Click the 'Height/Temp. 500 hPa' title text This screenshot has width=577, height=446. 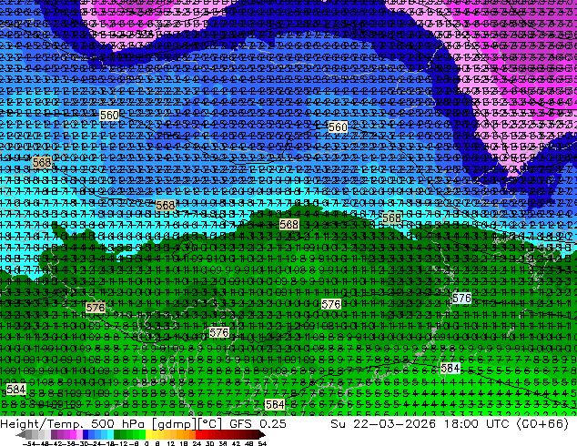pyautogui.click(x=74, y=423)
